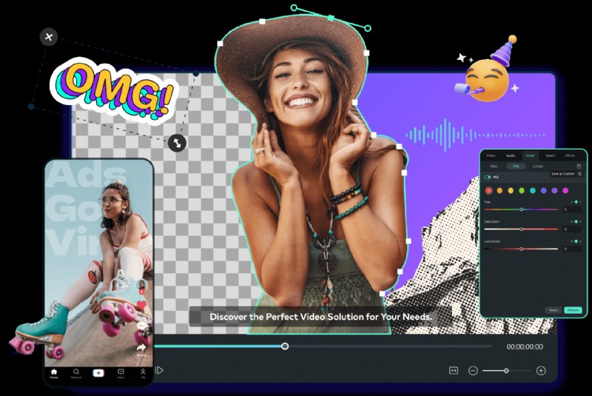
Task: Click the fit-to-width timeline icon
Action: click(x=454, y=371)
